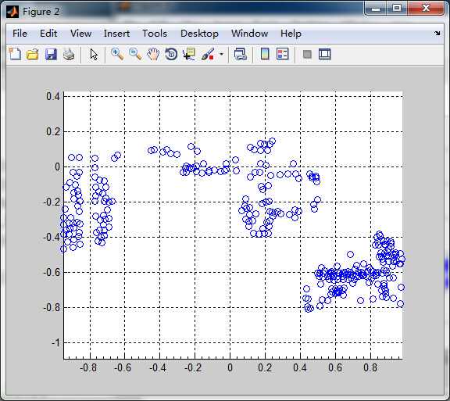Click the Insert Legend icon
The height and width of the screenshot is (401, 450).
pos(282,54)
